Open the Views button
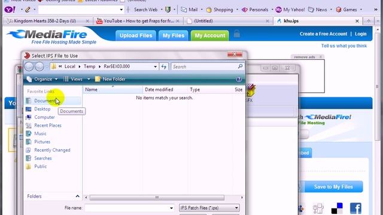Screen dimensions: 383x215 (x=74, y=79)
